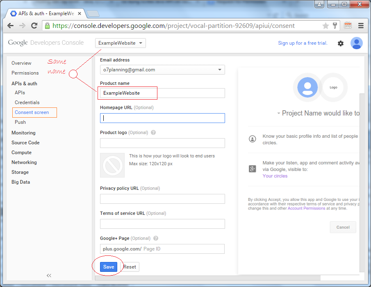Click the Product logo input field

click(x=162, y=143)
